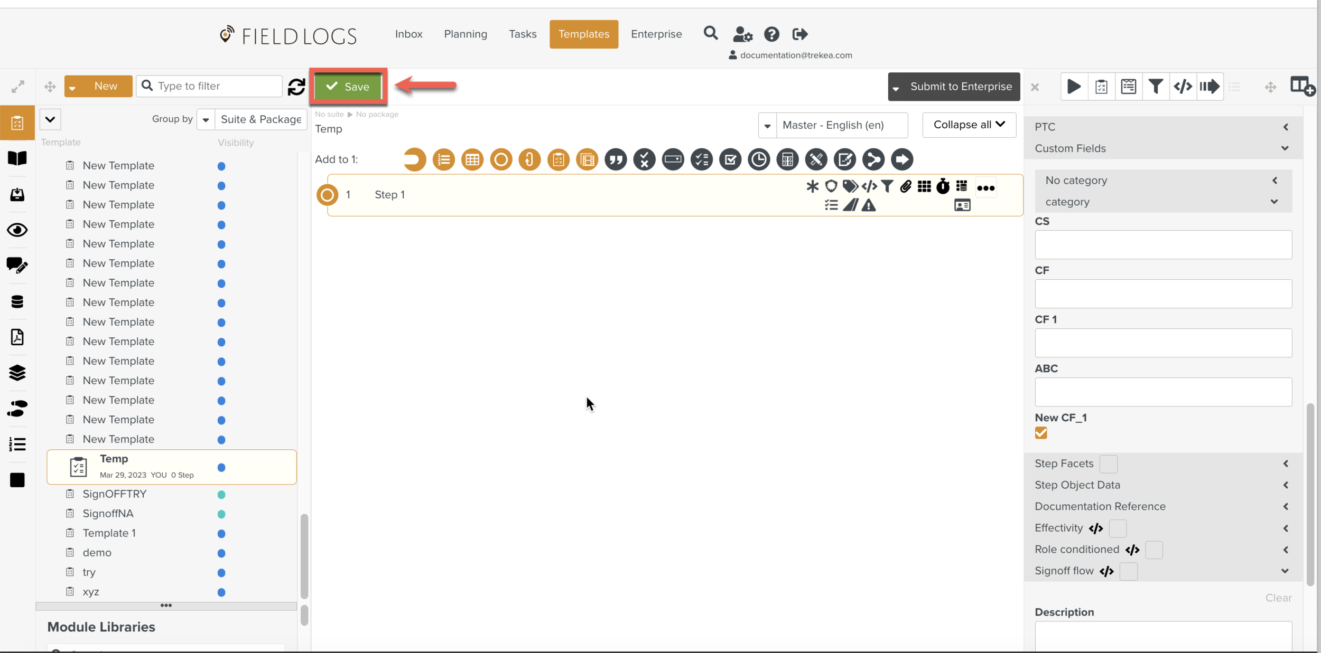
Task: Click the visibility dot next to SignOFFTRY
Action: click(222, 495)
